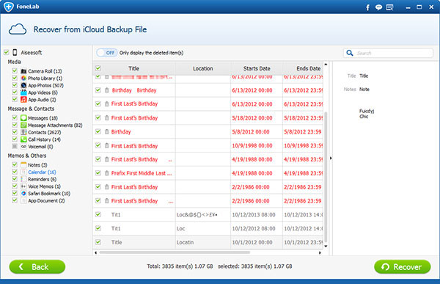Click the horizontal scroll right arrow
440x284 pixels.
point(320,252)
